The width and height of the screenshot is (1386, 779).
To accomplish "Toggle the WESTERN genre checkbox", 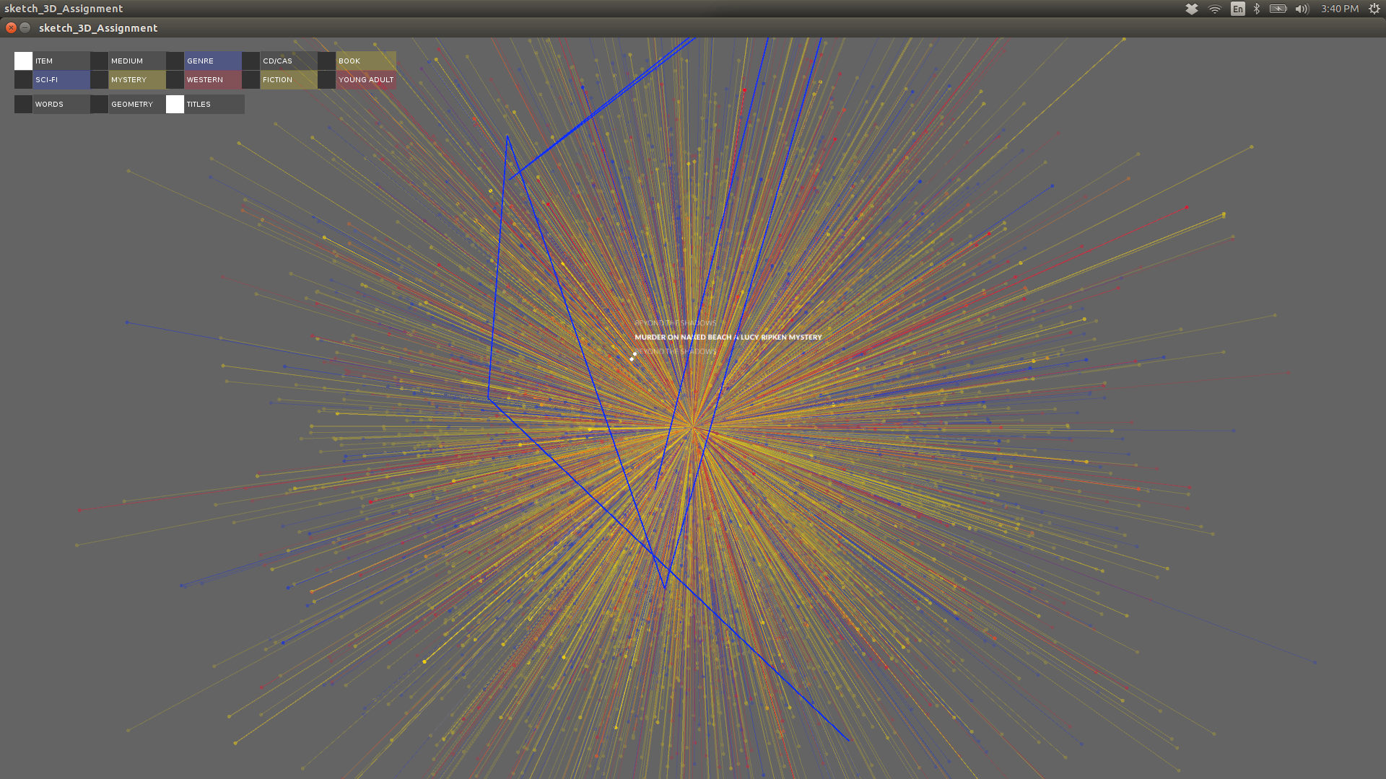I will (175, 79).
